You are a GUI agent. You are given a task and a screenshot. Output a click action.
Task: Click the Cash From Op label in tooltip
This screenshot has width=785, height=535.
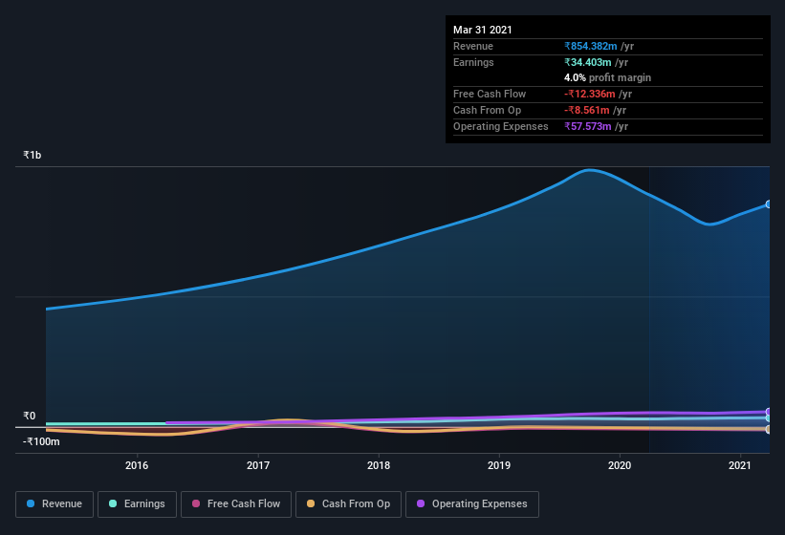487,110
